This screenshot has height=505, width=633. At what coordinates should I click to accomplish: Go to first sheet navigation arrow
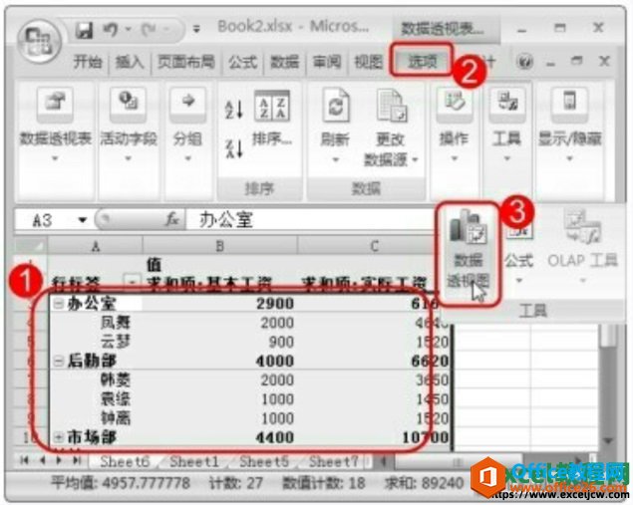tap(25, 460)
